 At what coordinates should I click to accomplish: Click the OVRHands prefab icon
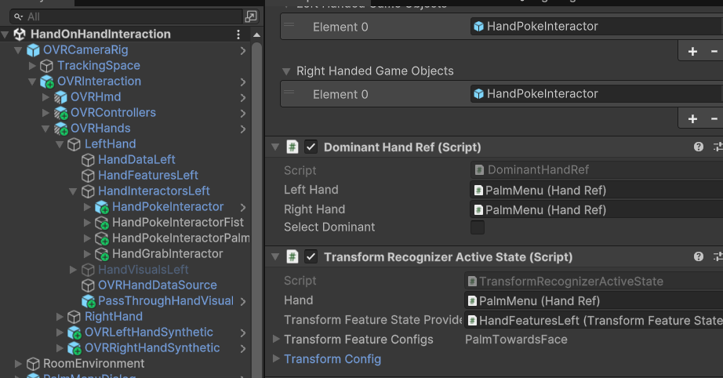coord(60,129)
